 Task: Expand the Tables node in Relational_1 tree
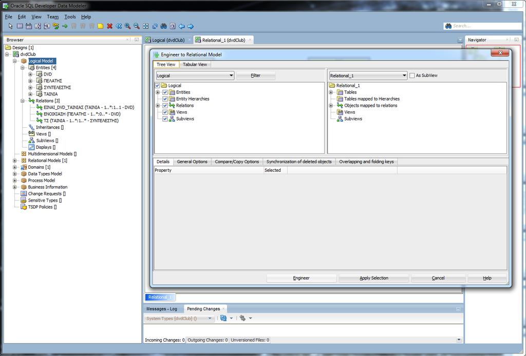331,92
